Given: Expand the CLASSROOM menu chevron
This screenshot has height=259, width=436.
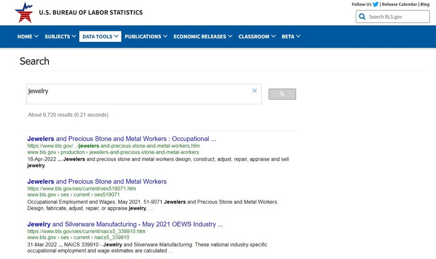Looking at the screenshot, I should click(273, 37).
